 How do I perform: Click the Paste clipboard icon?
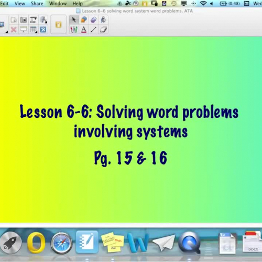tap(14, 20)
